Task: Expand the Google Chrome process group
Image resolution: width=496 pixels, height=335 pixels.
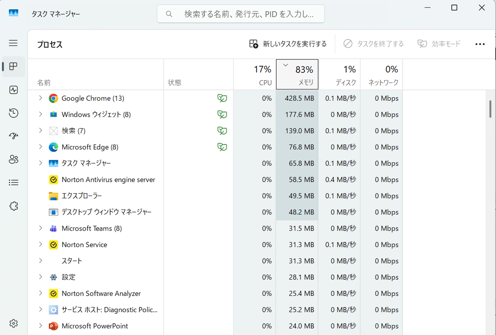Action: [41, 98]
